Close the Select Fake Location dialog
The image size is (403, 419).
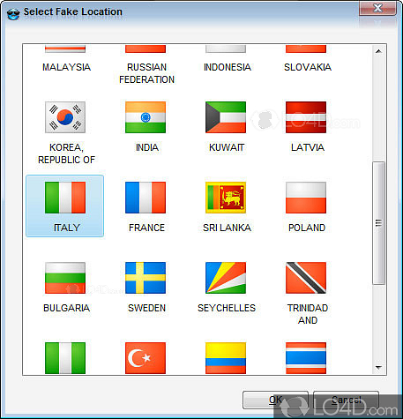(377, 8)
